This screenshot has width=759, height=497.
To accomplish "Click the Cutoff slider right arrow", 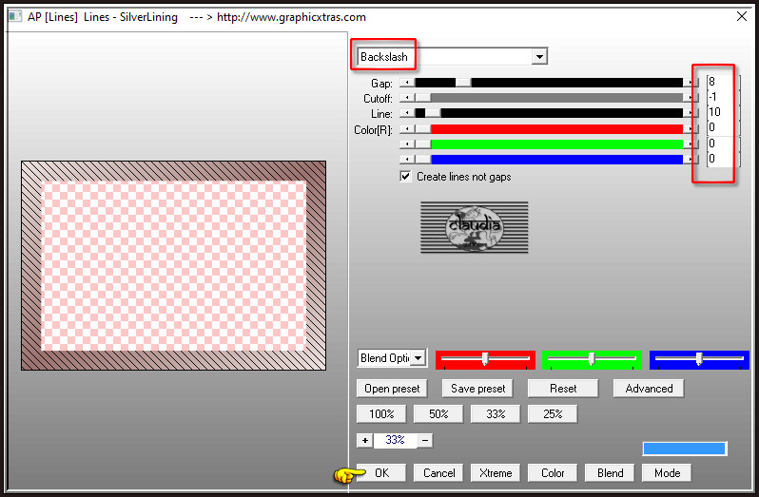I will tap(691, 98).
